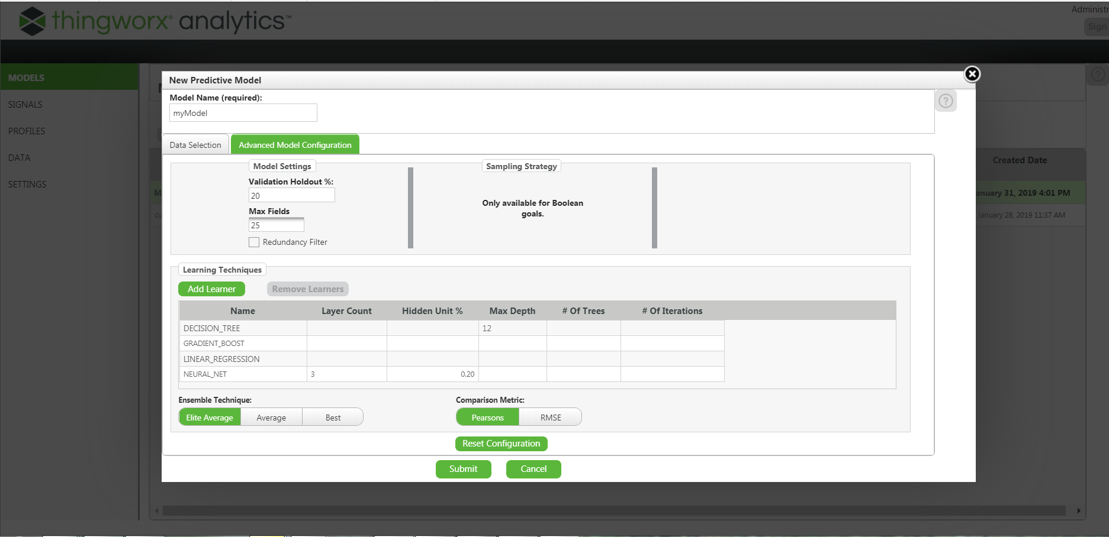Viewport: 1109px width, 537px height.
Task: Choose Best as the Ensemble Technique
Action: point(333,417)
